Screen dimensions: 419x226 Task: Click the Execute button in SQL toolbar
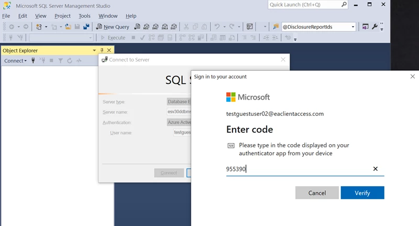point(113,38)
